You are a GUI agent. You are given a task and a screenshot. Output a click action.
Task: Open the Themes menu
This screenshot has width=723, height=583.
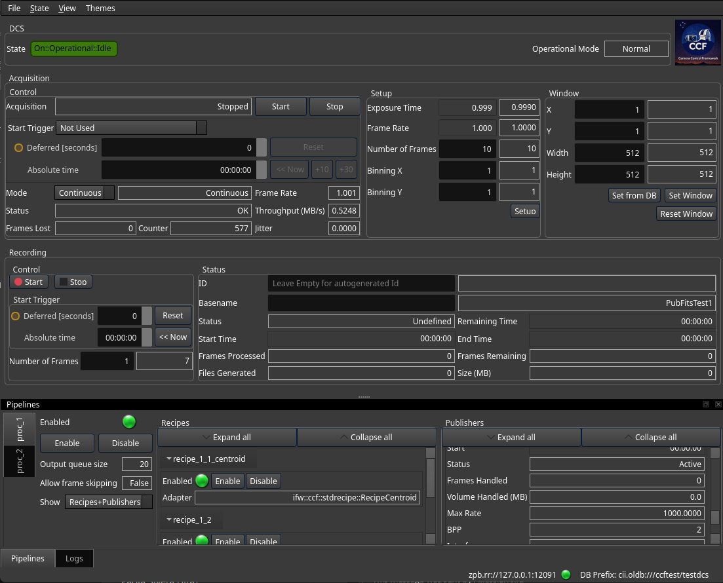coord(100,9)
